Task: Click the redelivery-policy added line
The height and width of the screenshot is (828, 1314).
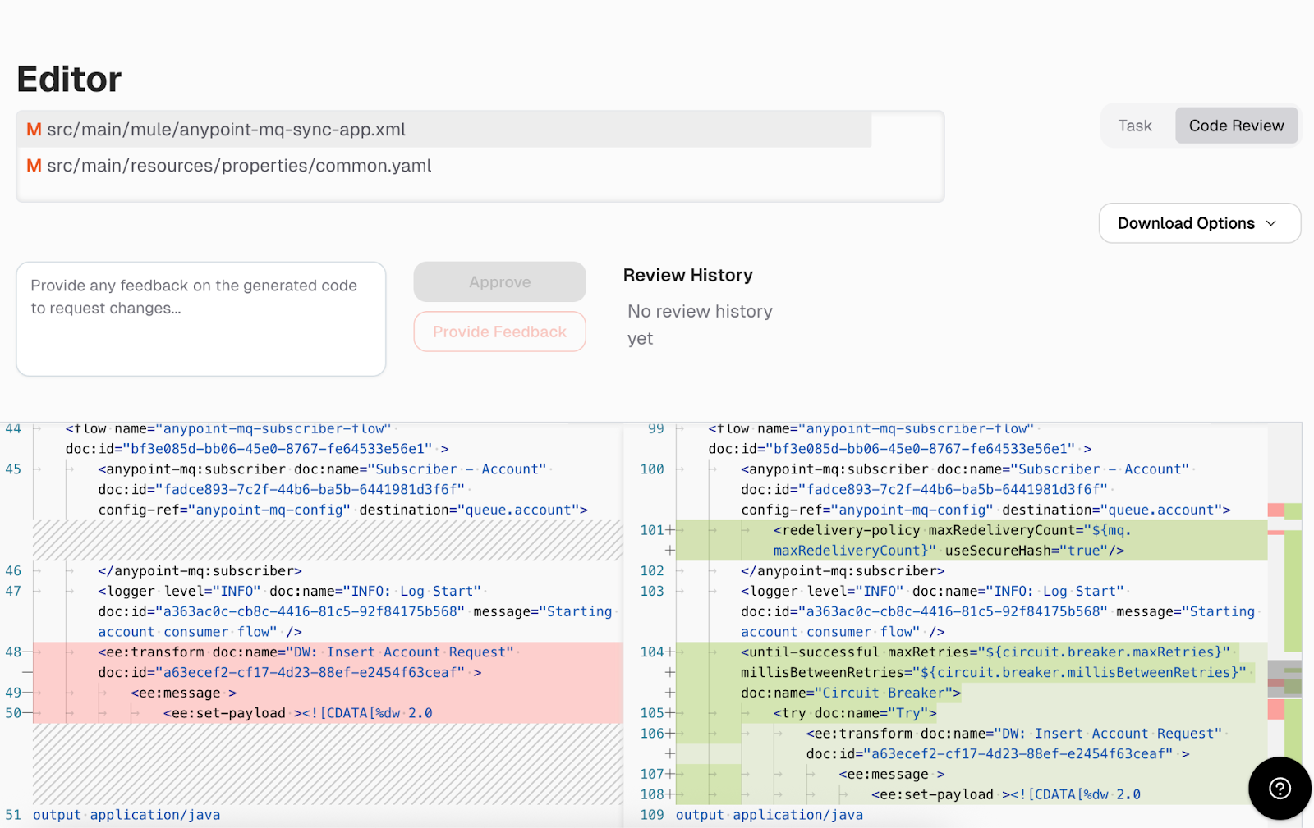Action: pyautogui.click(x=972, y=541)
